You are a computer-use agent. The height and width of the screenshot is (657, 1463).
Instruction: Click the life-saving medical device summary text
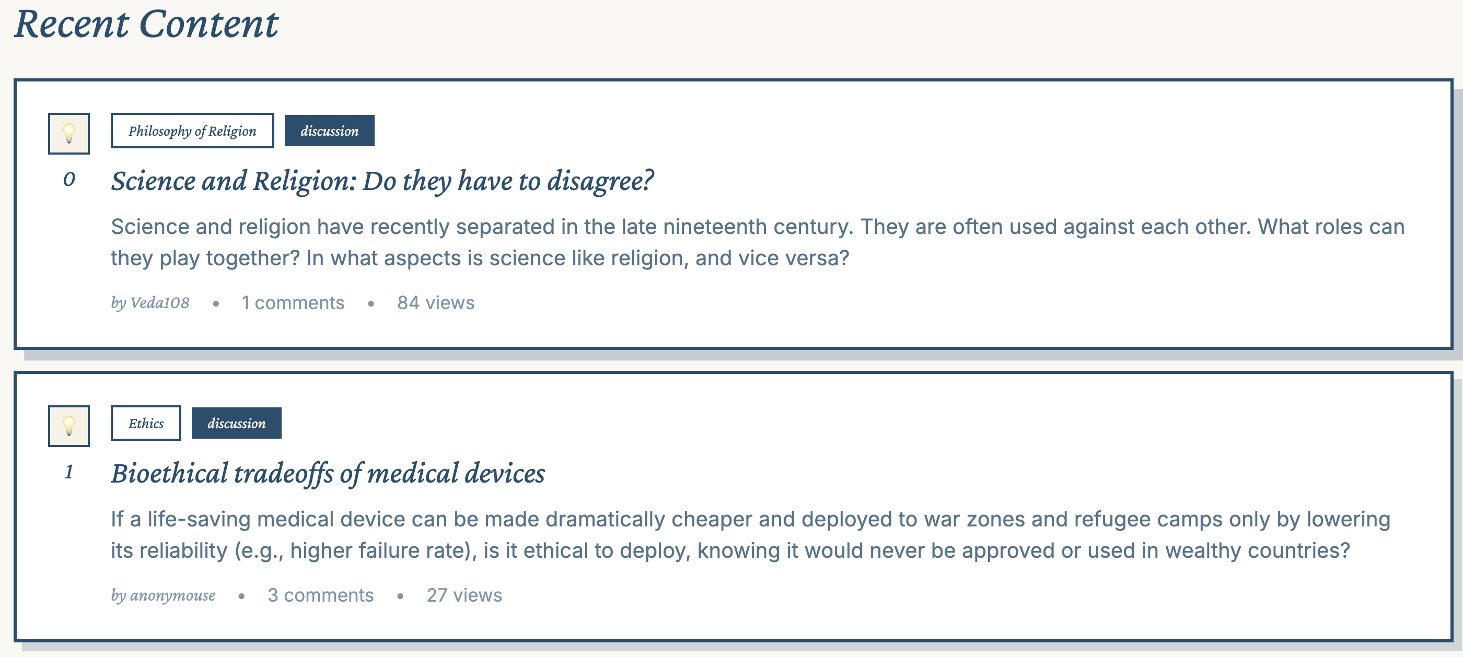click(x=750, y=535)
